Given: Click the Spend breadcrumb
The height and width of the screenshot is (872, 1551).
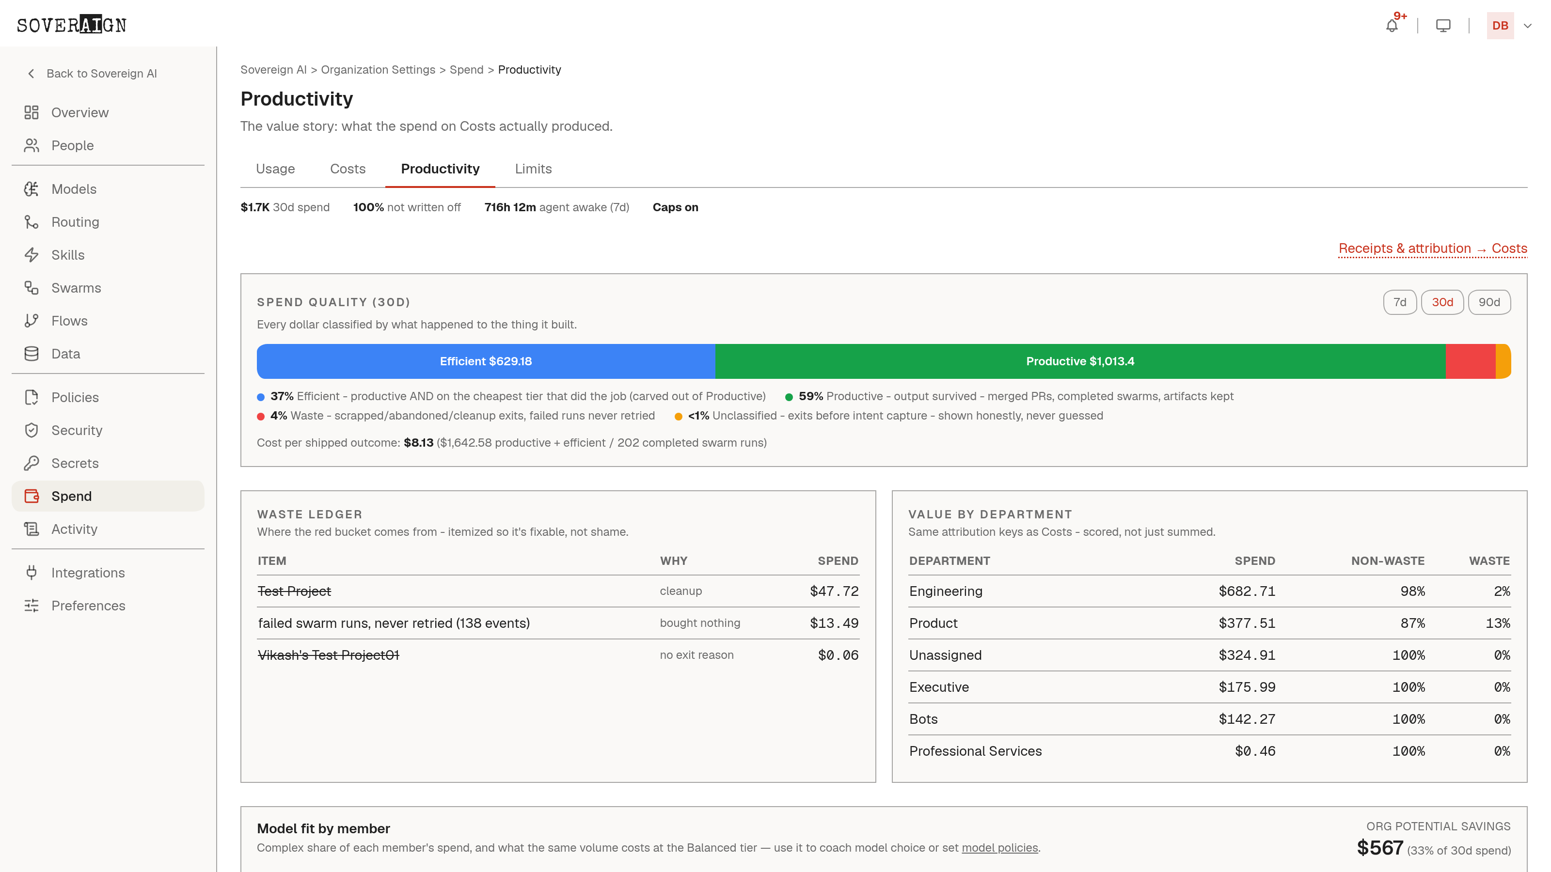Looking at the screenshot, I should point(467,70).
